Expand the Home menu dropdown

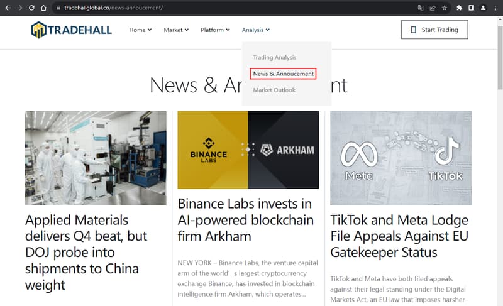[140, 30]
